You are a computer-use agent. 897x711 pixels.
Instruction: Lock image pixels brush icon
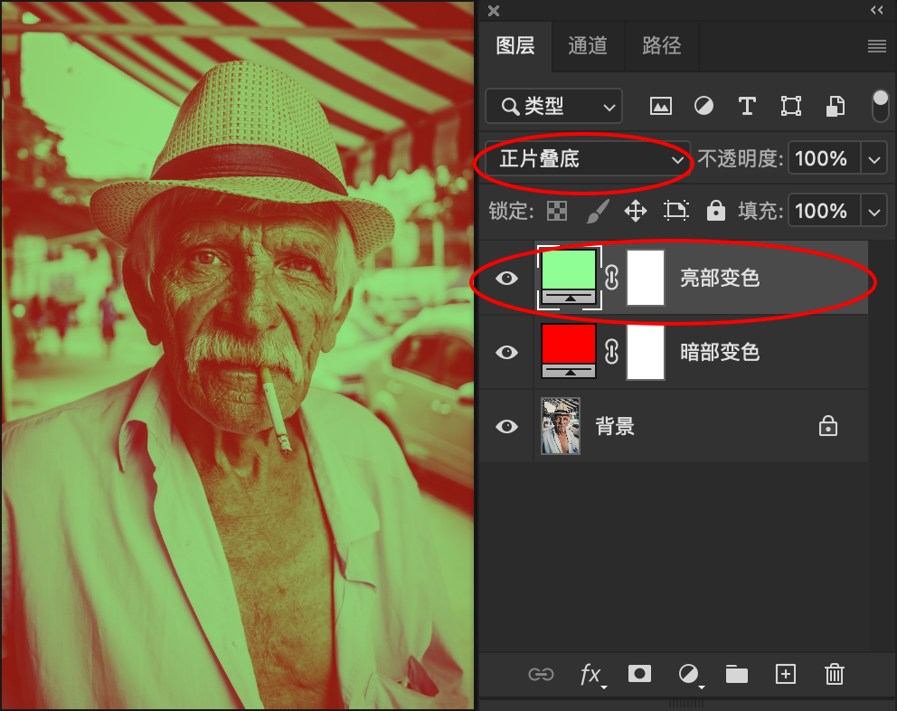pos(597,211)
